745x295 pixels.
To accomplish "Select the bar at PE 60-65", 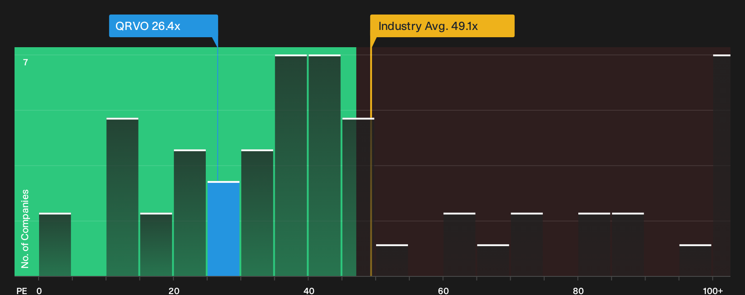I will [x=459, y=245].
